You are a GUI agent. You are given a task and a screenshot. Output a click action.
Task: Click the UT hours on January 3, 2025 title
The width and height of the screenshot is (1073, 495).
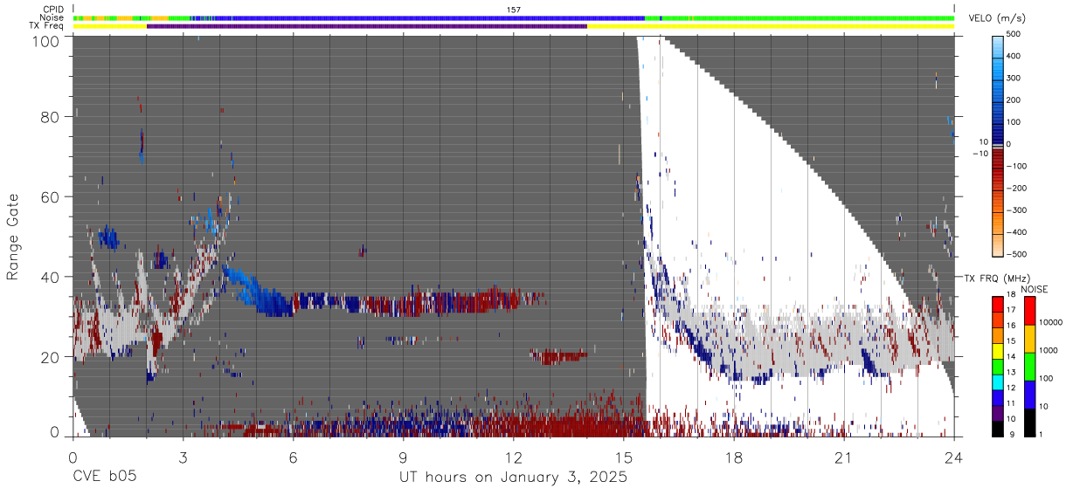coord(513,478)
